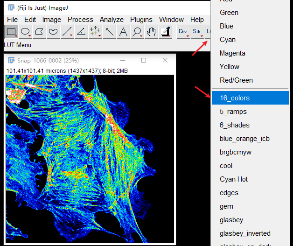Select the Rectangle selection tool
Image resolution: width=293 pixels, height=246 pixels.
(11, 32)
